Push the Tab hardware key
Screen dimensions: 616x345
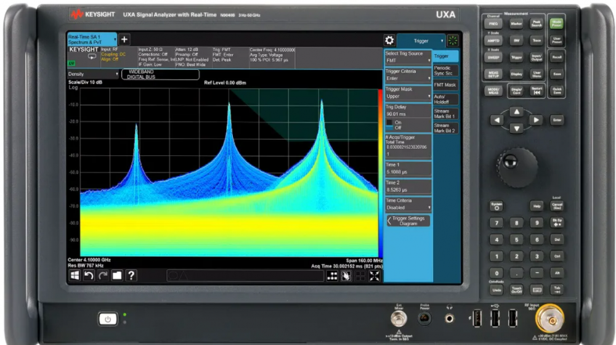click(557, 290)
